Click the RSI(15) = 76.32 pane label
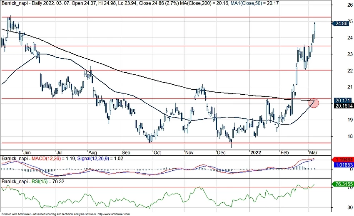354x216 pixels. 48,182
